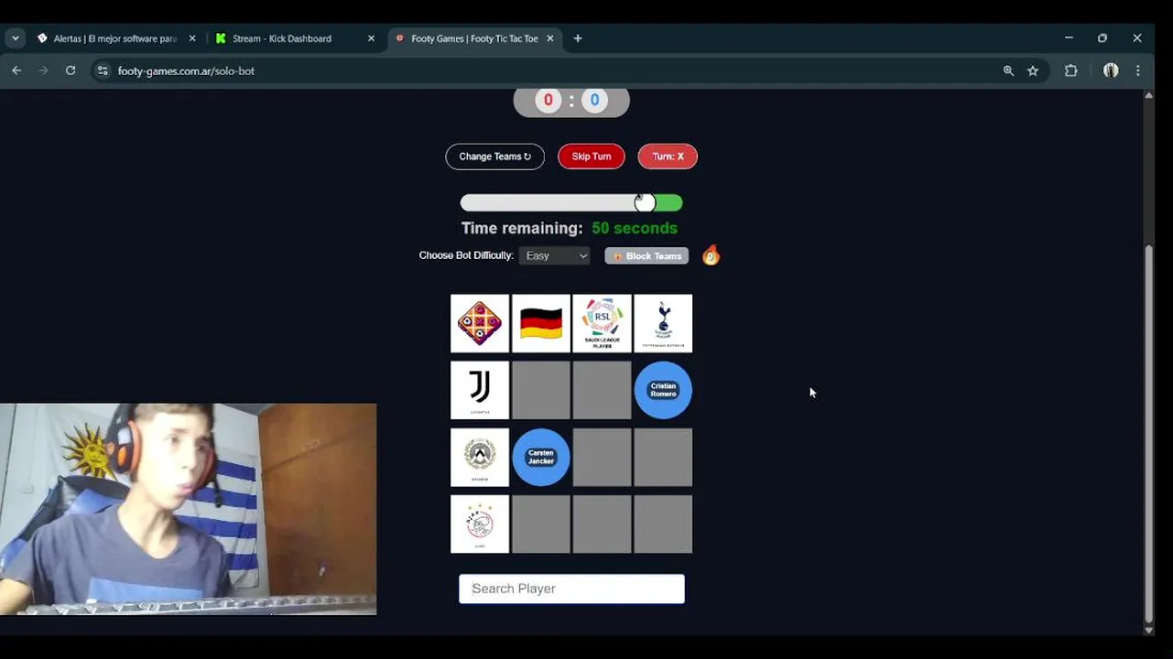
Task: Click the flame icon beside Block Teams
Action: 711,256
